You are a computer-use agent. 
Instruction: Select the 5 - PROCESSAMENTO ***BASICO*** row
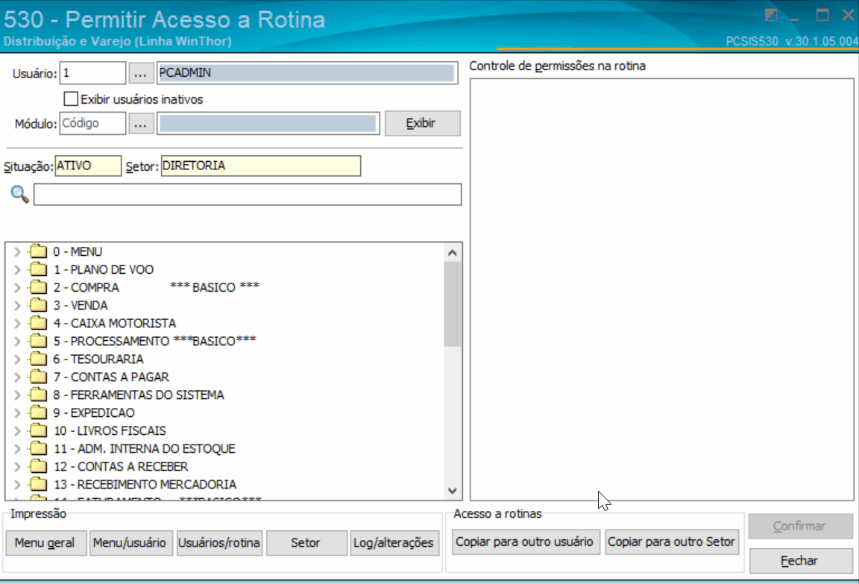[154, 341]
